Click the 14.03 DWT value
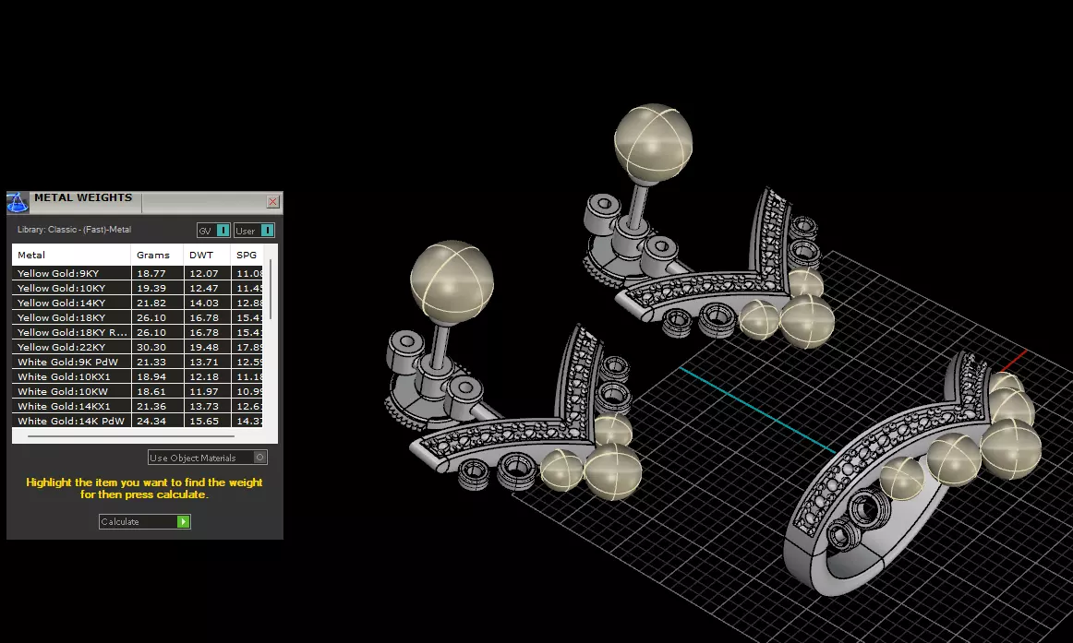The height and width of the screenshot is (643, 1073). (x=204, y=303)
